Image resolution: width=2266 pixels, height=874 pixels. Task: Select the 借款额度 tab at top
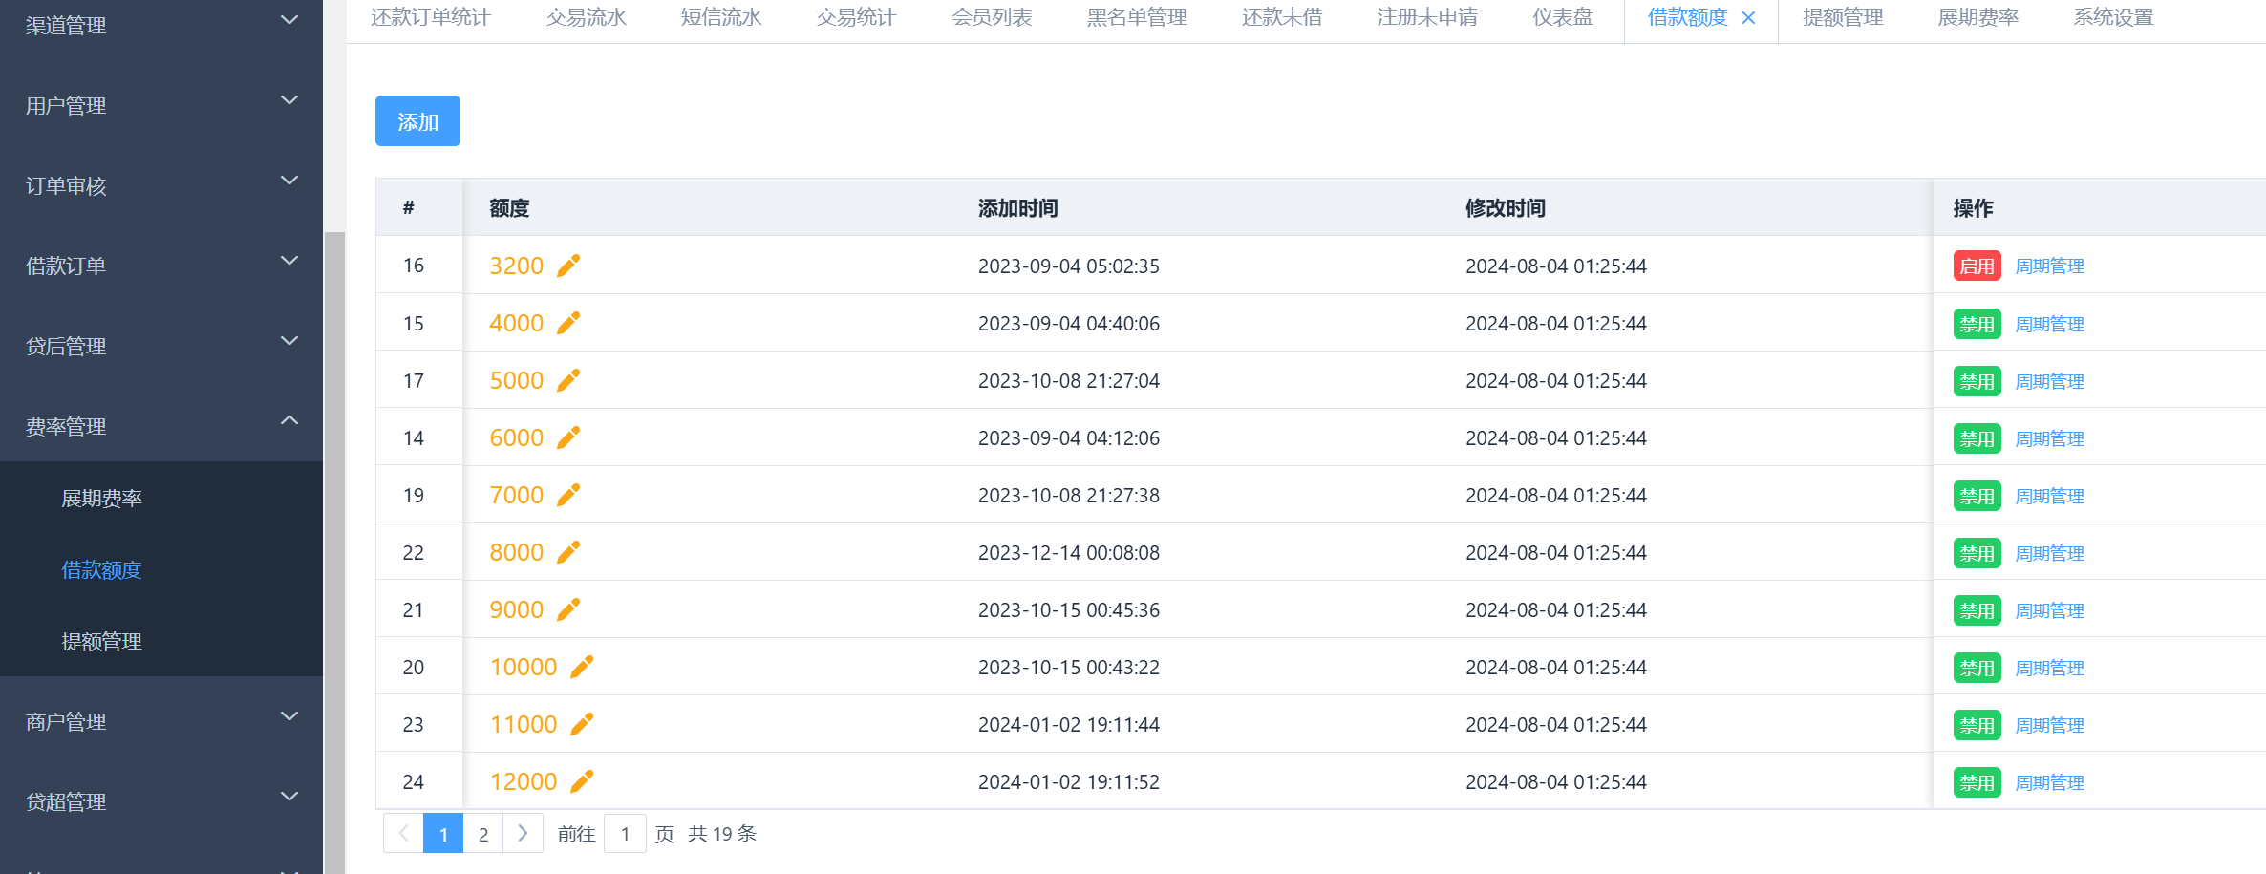(1687, 17)
